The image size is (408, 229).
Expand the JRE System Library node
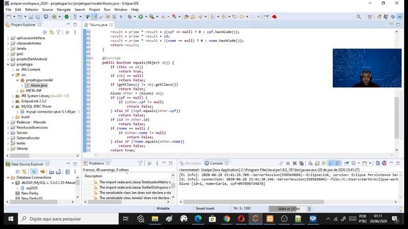click(13, 96)
